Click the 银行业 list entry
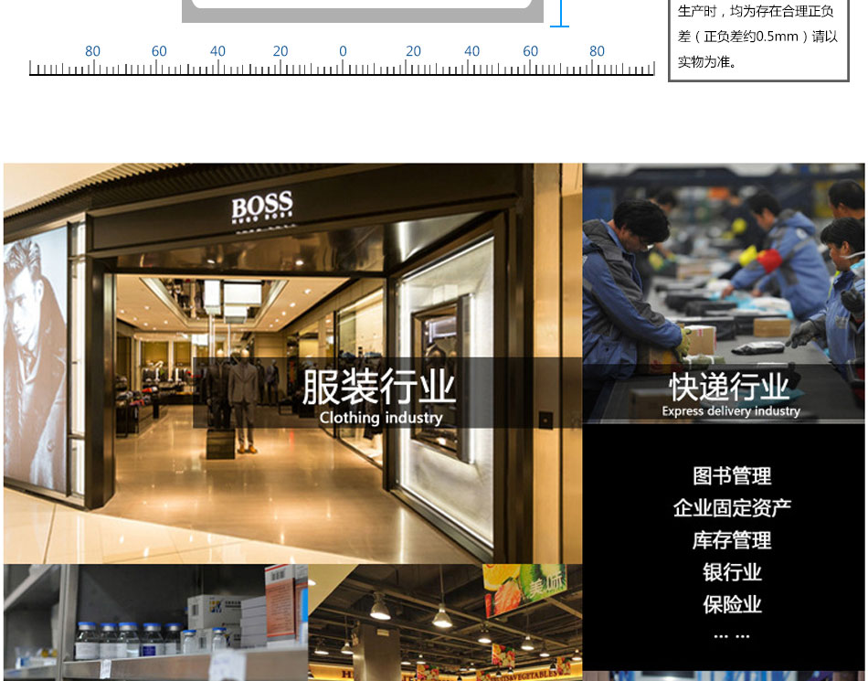 (x=732, y=572)
